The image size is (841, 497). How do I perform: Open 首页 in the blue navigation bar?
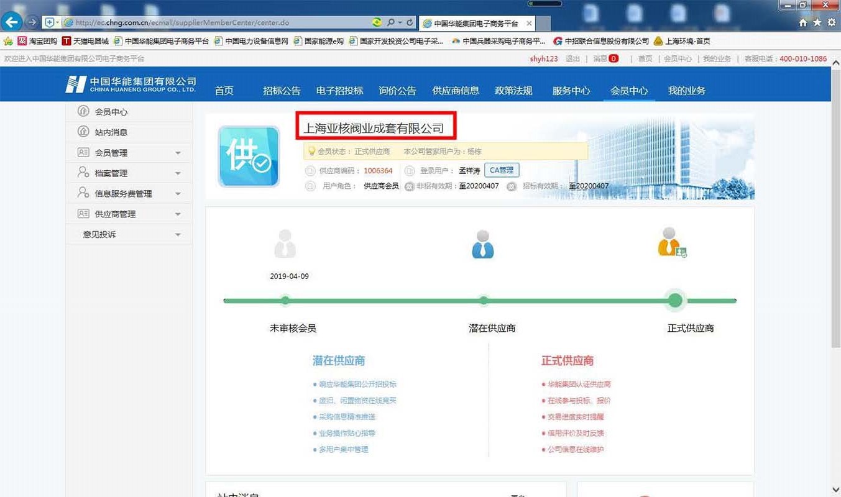pos(224,91)
